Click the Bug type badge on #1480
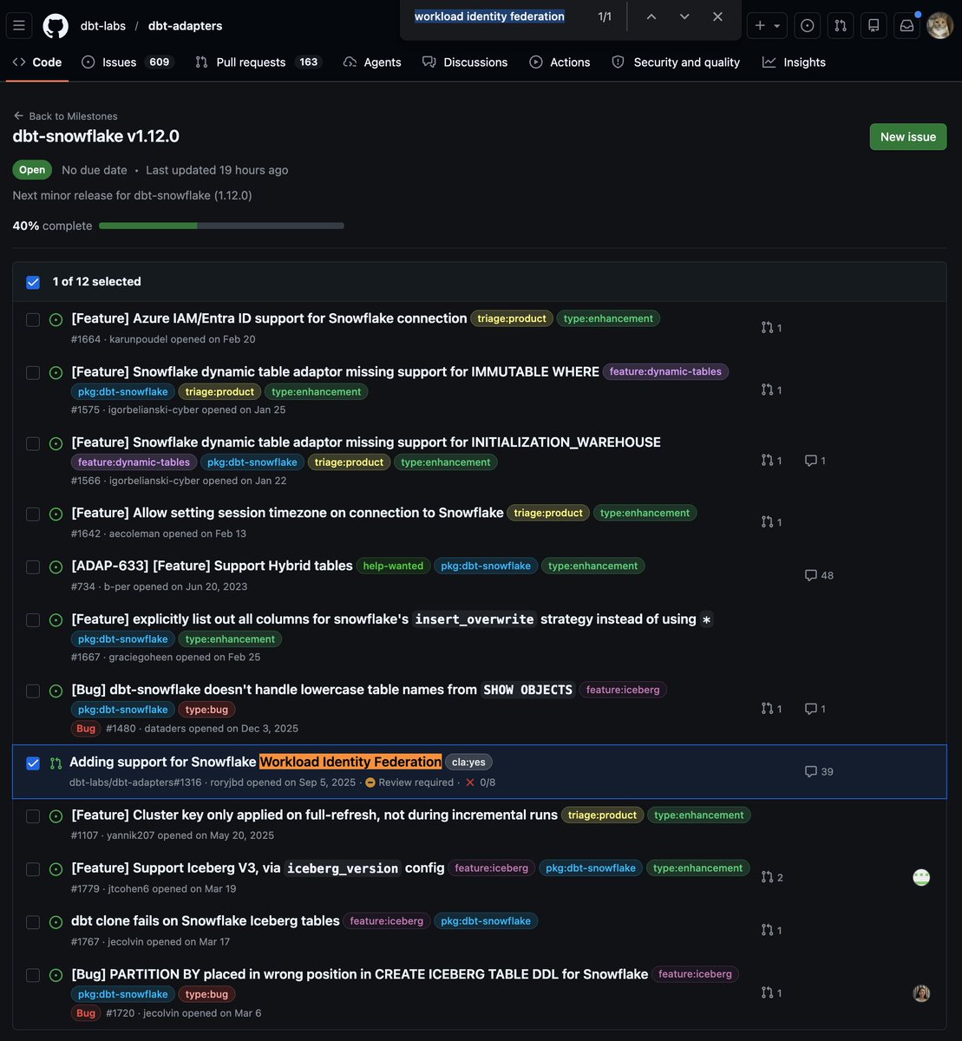Viewport: 962px width, 1041px height. tap(86, 729)
